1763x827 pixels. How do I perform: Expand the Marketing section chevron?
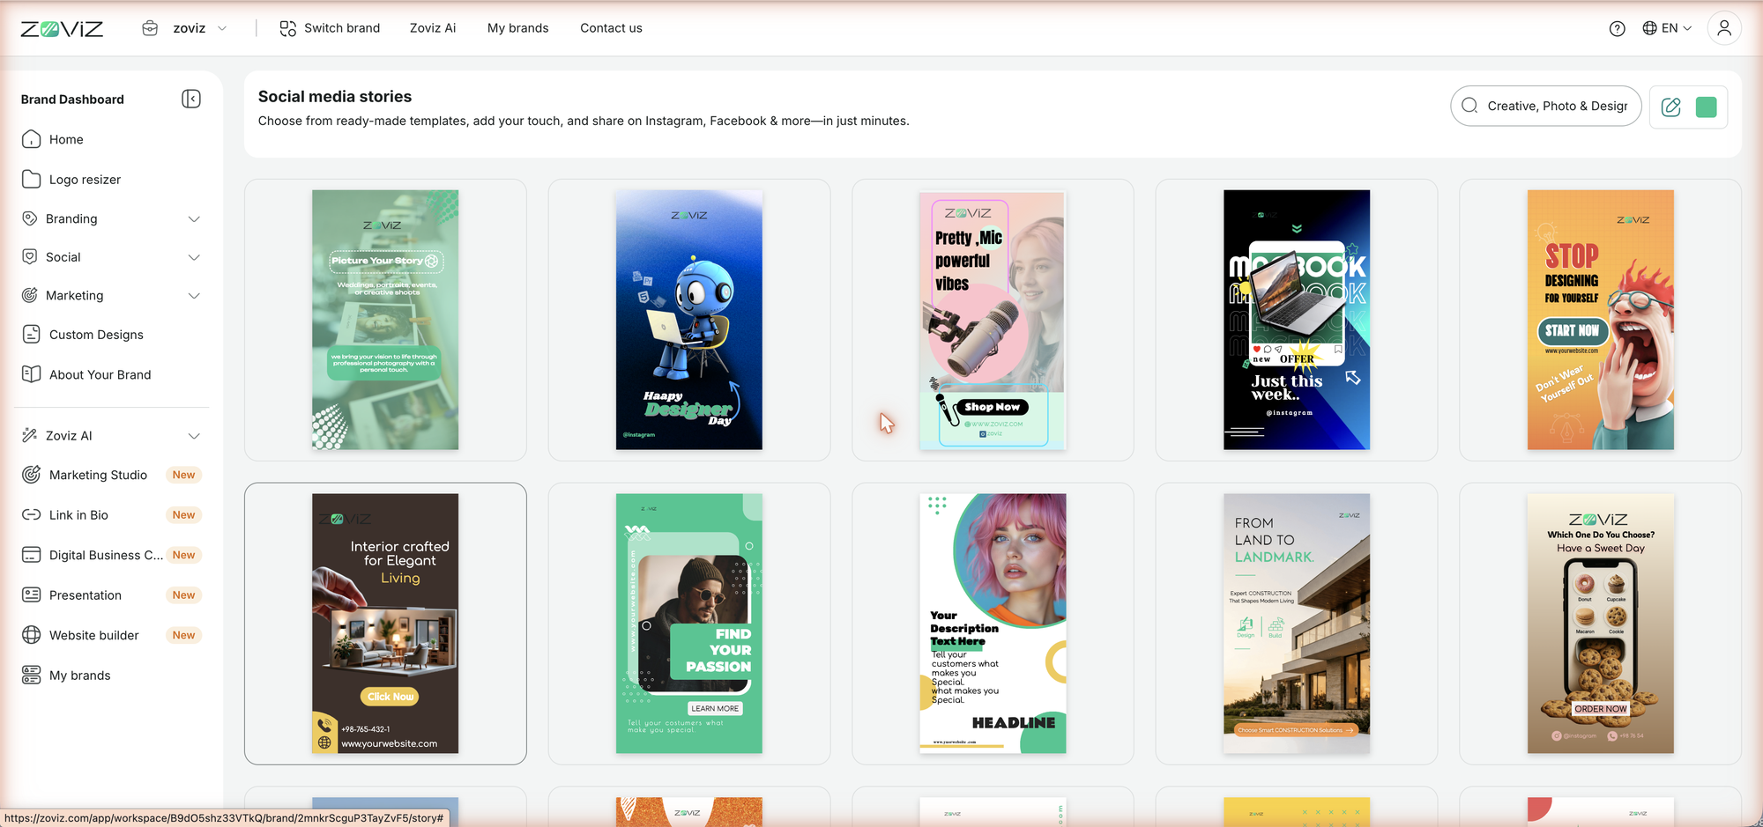(194, 295)
